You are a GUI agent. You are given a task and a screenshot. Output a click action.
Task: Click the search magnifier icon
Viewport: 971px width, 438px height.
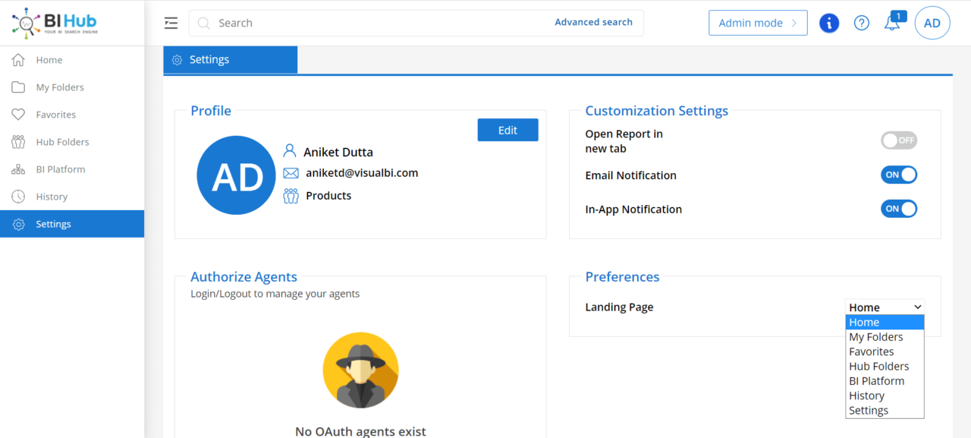(203, 23)
